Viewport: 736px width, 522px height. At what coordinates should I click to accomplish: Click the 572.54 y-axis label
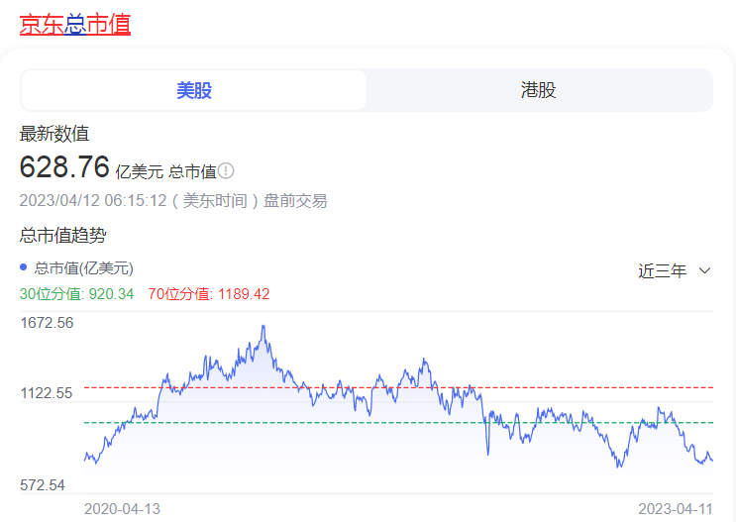pos(43,485)
